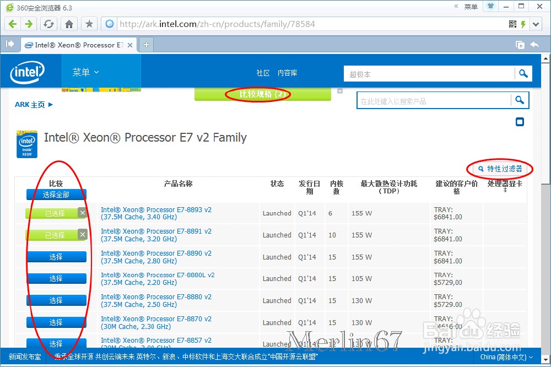Expand China (简体中文) language dropdown
This screenshot has width=551, height=367.
click(506, 357)
